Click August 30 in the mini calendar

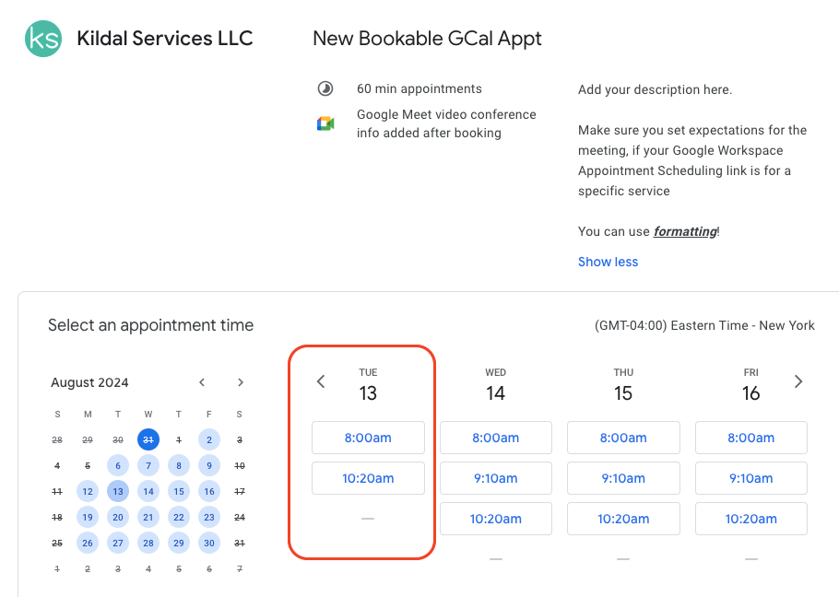tap(209, 544)
